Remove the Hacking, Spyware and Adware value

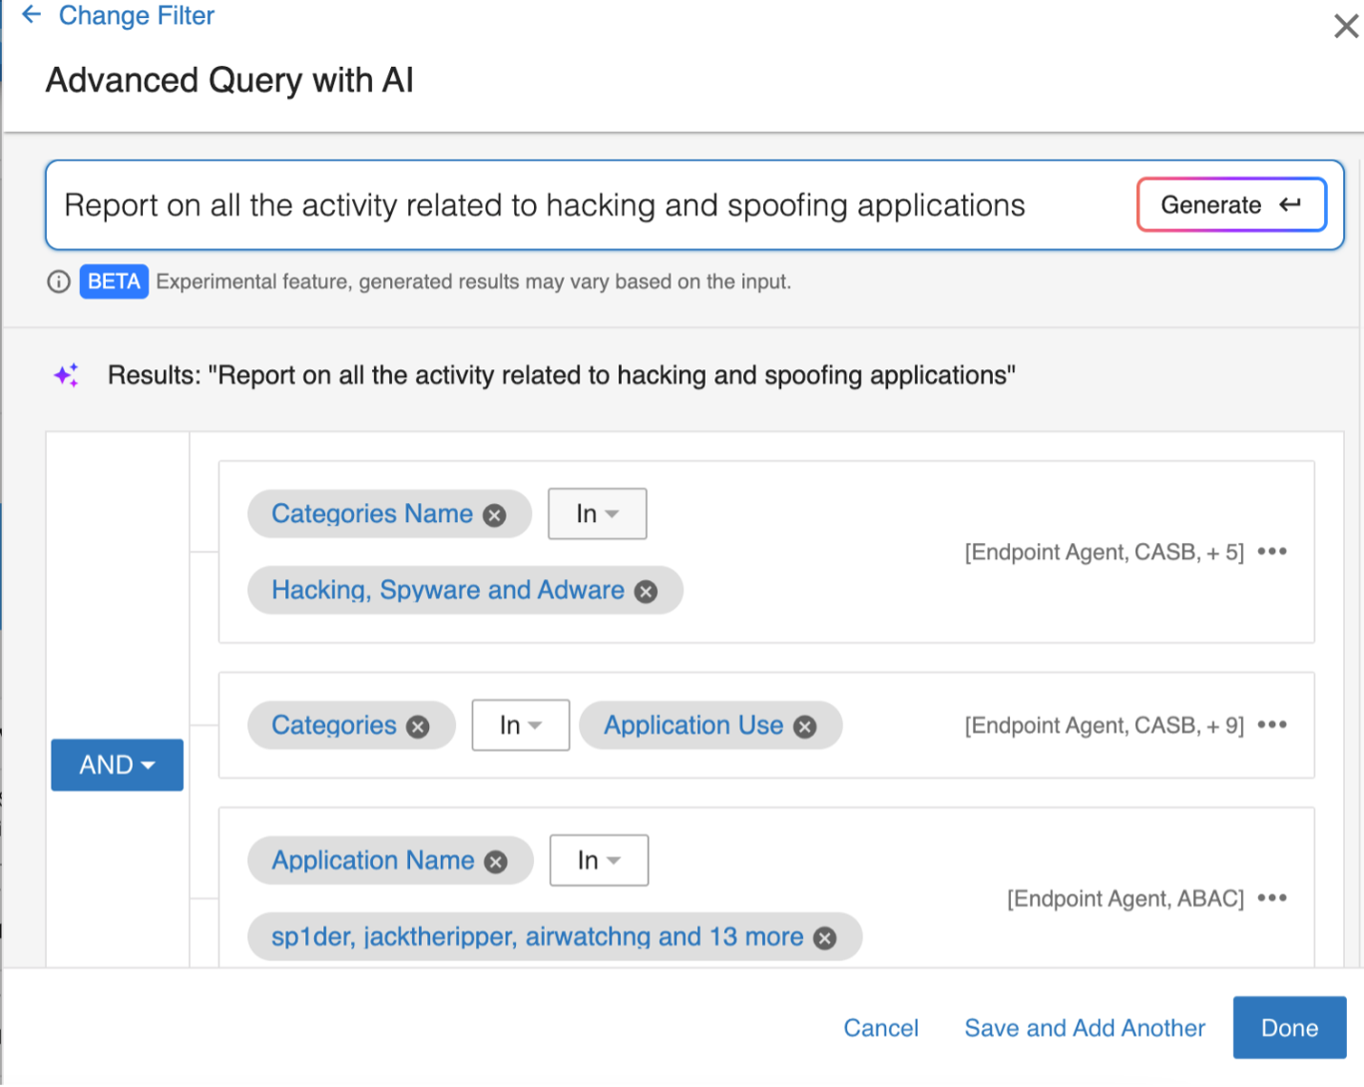[x=646, y=590]
